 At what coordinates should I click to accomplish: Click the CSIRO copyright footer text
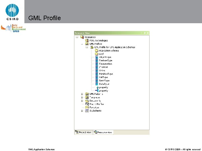coord(183,149)
